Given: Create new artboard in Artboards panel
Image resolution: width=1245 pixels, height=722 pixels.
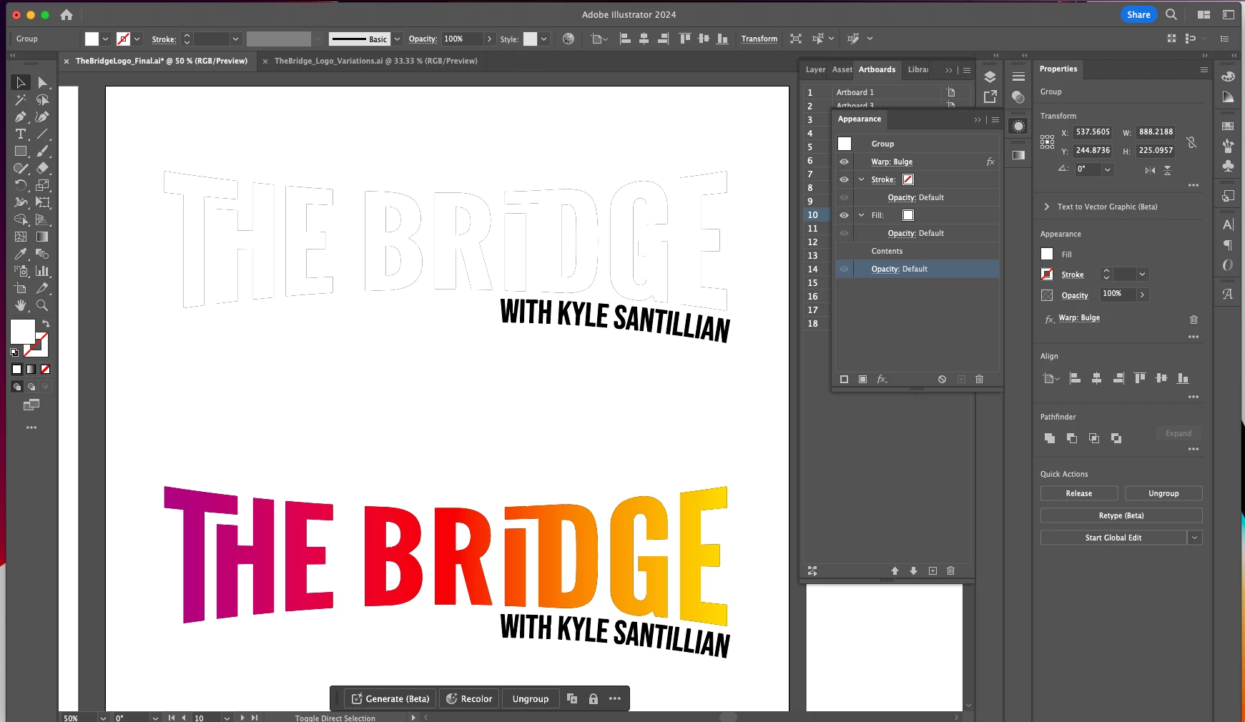Looking at the screenshot, I should click(932, 571).
